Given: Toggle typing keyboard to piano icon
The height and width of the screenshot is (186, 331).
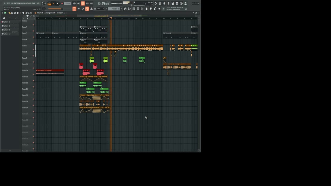Looking at the screenshot, I should coord(74,9).
